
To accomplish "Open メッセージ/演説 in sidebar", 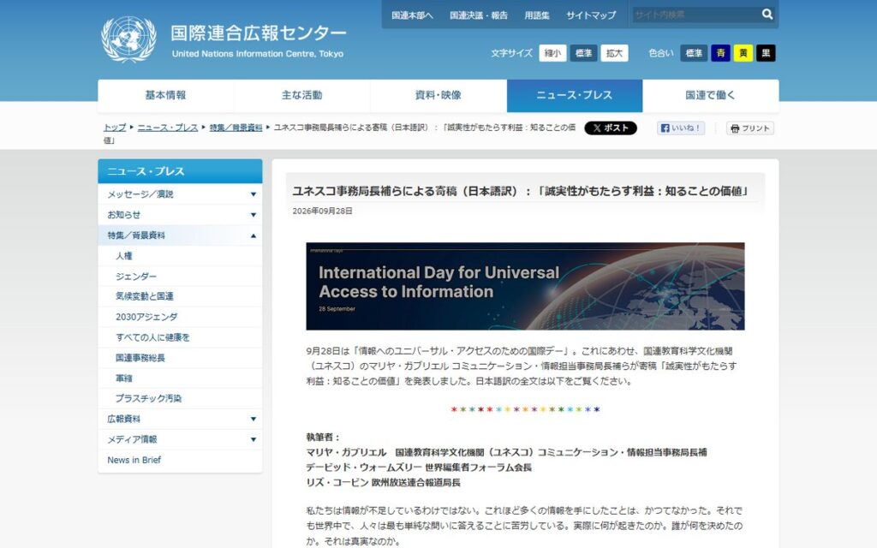I will click(140, 194).
